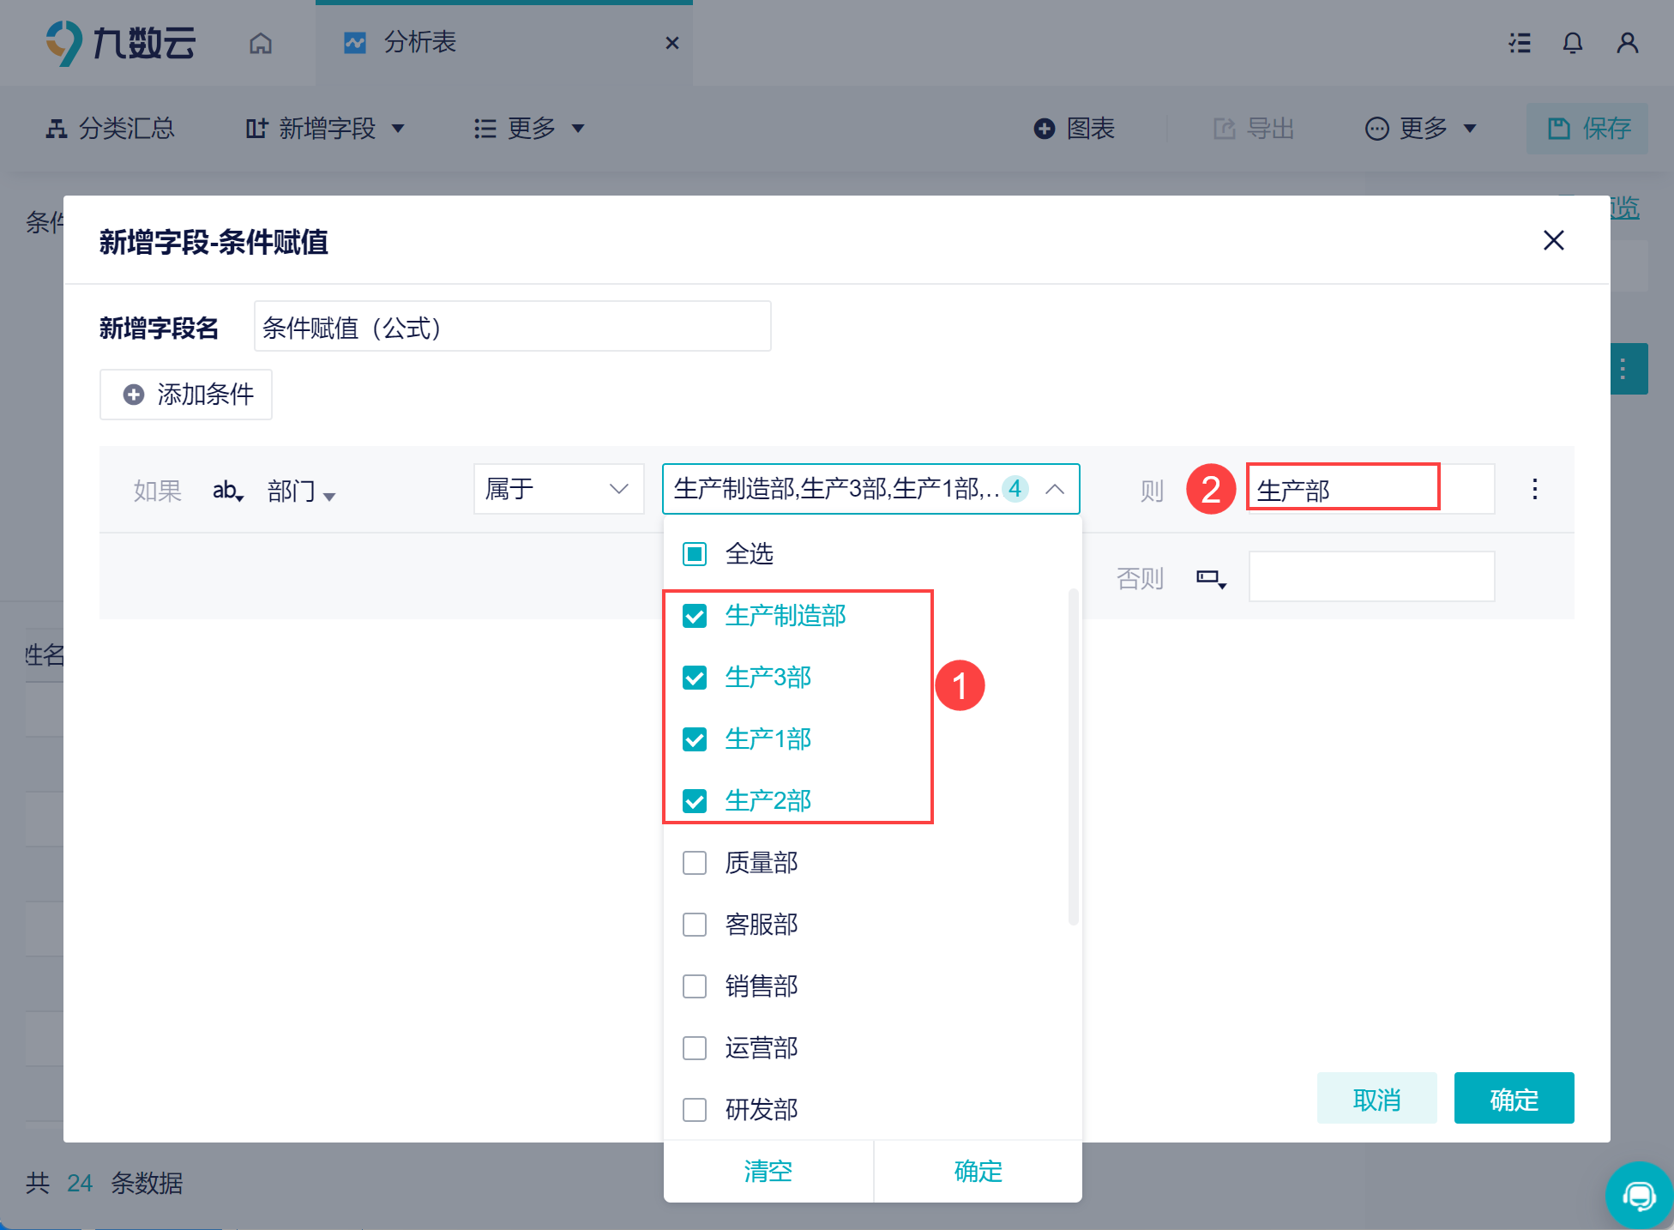Viewport: 1674px width, 1230px height.
Task: Open the user account icon
Action: [x=1627, y=43]
